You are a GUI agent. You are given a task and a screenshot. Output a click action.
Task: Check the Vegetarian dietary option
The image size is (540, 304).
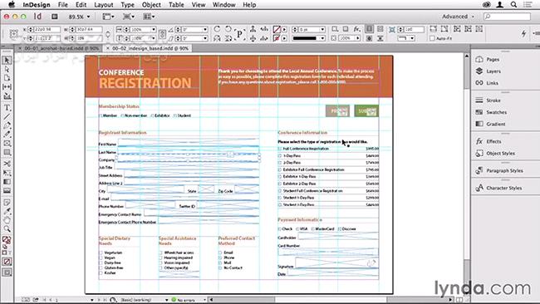tap(101, 253)
